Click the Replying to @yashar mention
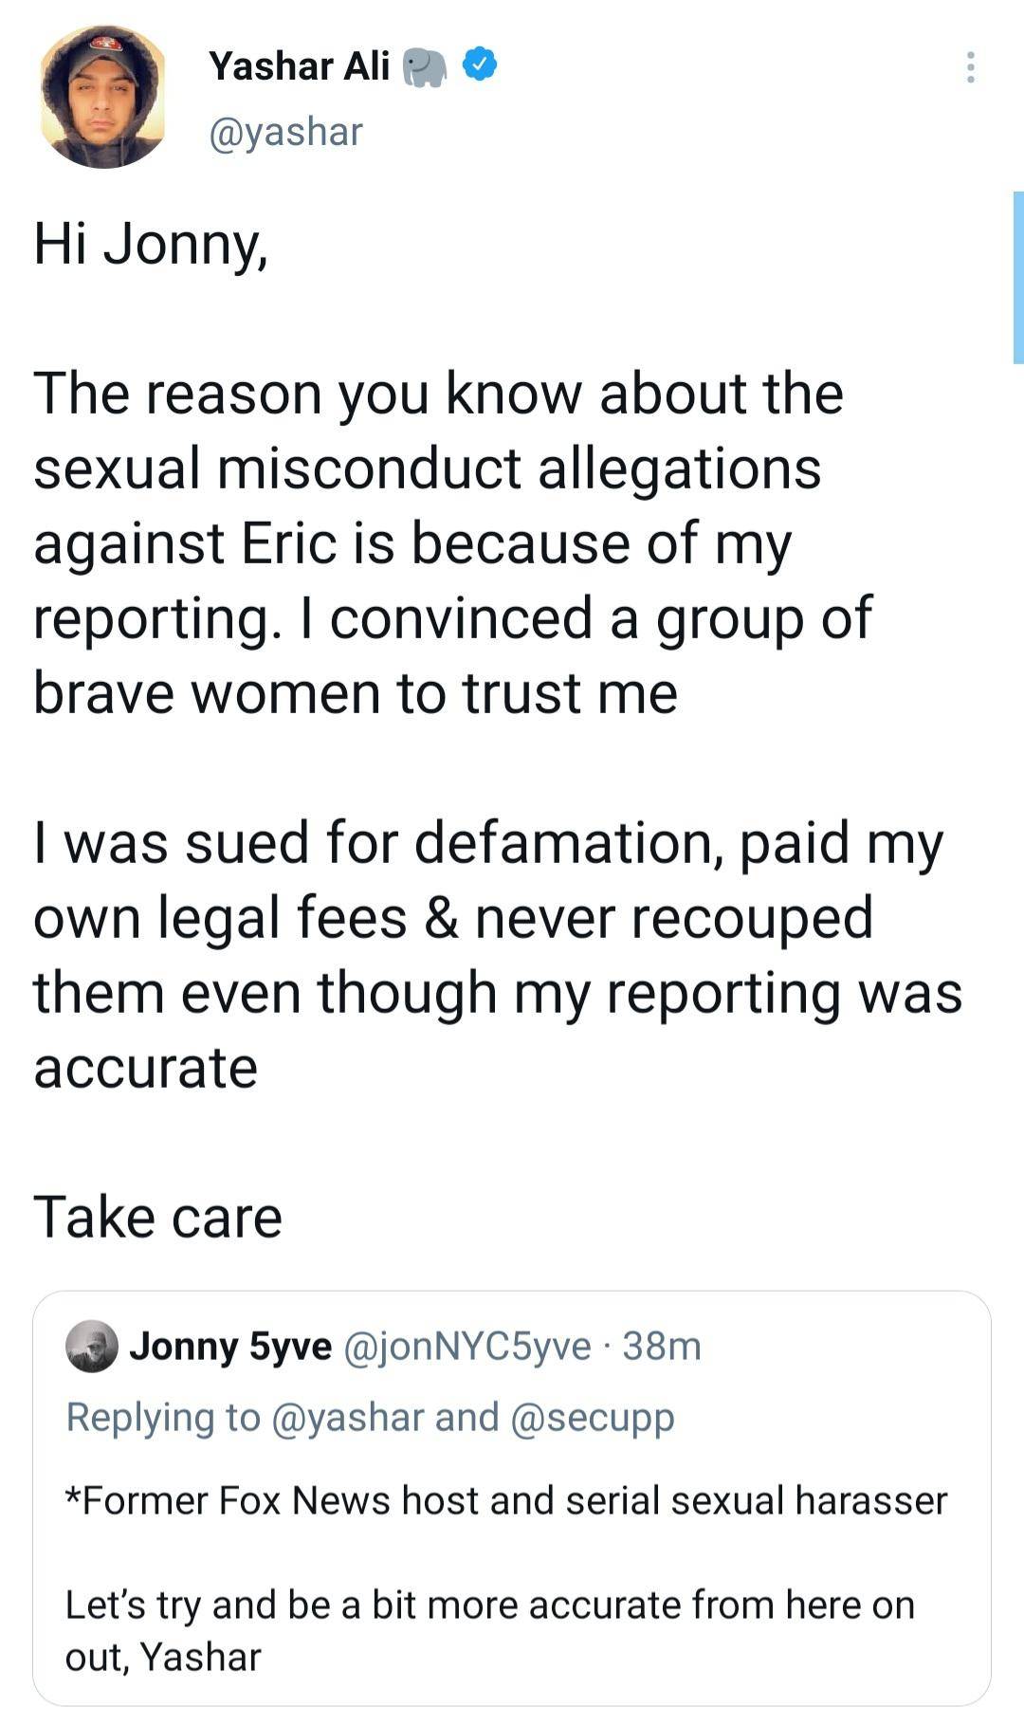The image size is (1024, 1725). pos(349,1418)
